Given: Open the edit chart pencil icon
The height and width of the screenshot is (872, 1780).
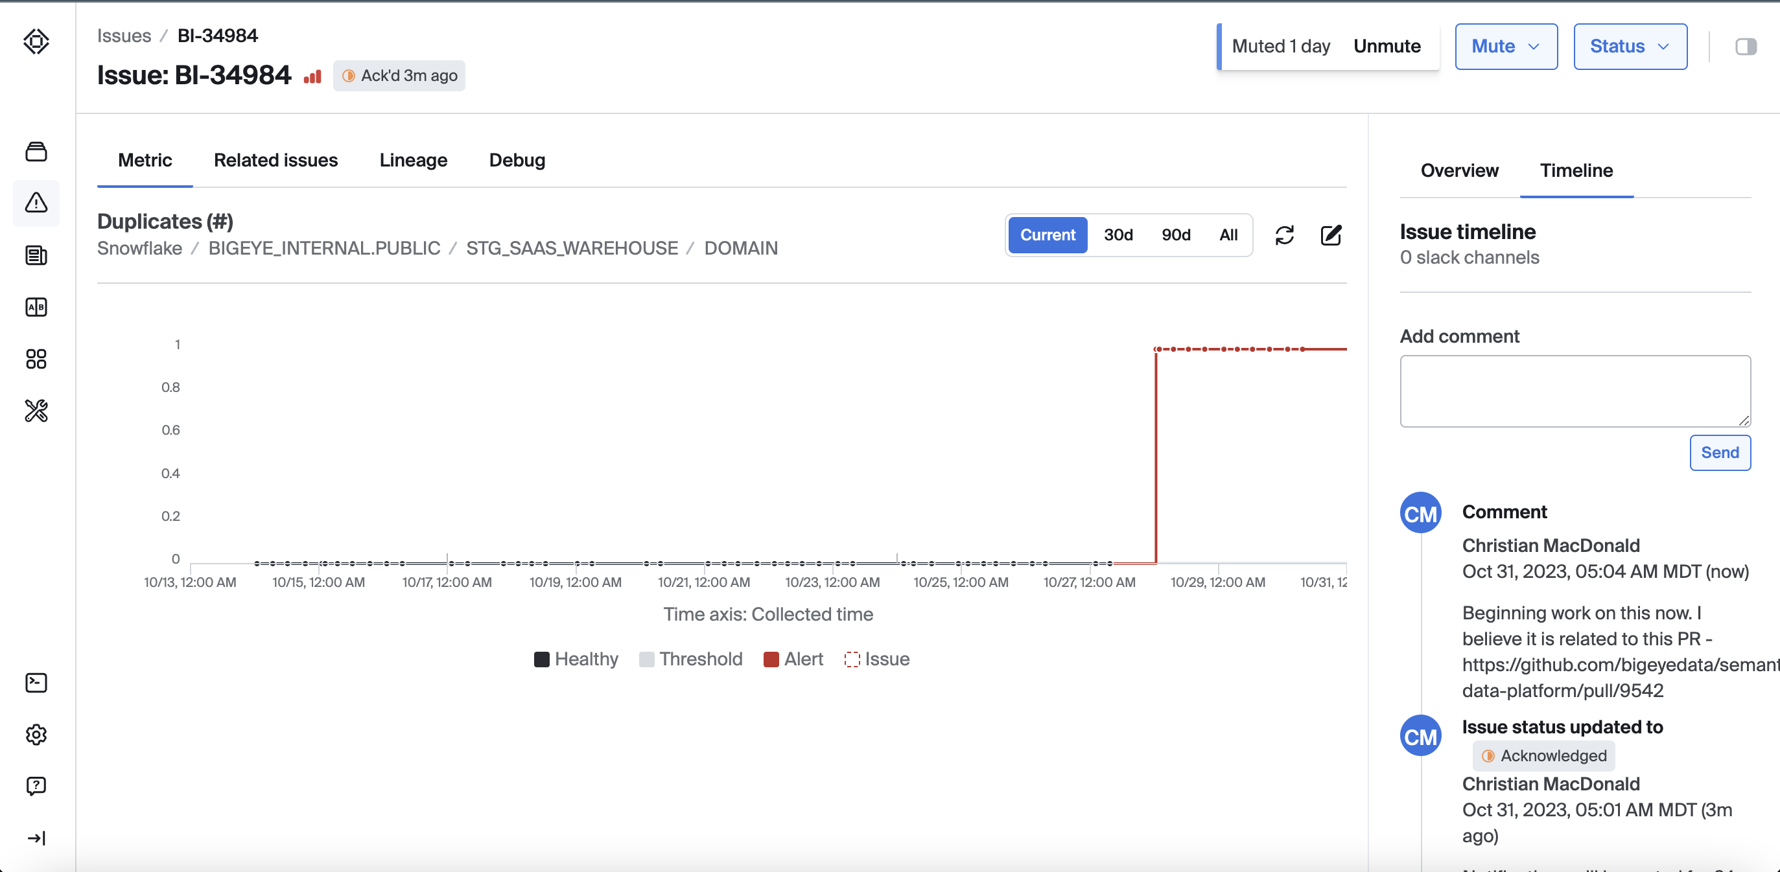Looking at the screenshot, I should pos(1331,235).
